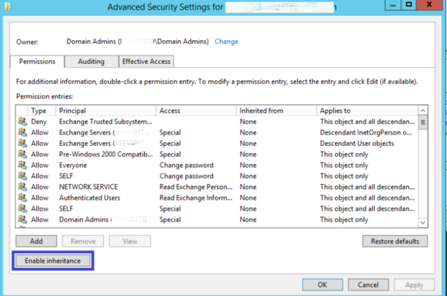Click the Remove button
The width and height of the screenshot is (447, 296).
83,241
